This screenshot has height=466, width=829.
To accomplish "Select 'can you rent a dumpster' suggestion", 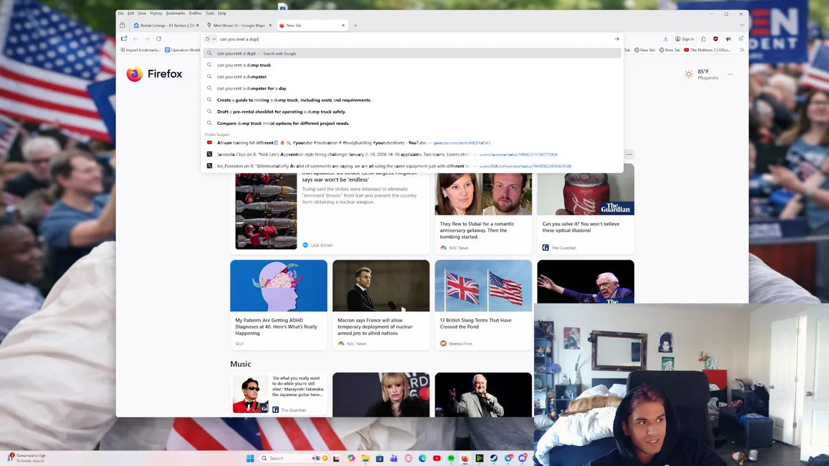I will [412, 76].
